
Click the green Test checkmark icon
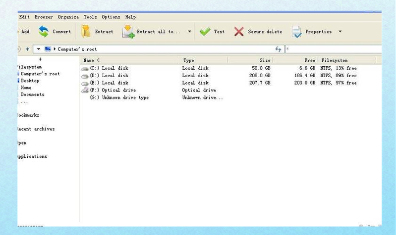tap(205, 32)
